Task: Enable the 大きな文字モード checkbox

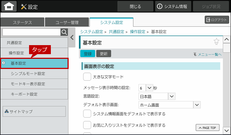Action: [x=87, y=77]
